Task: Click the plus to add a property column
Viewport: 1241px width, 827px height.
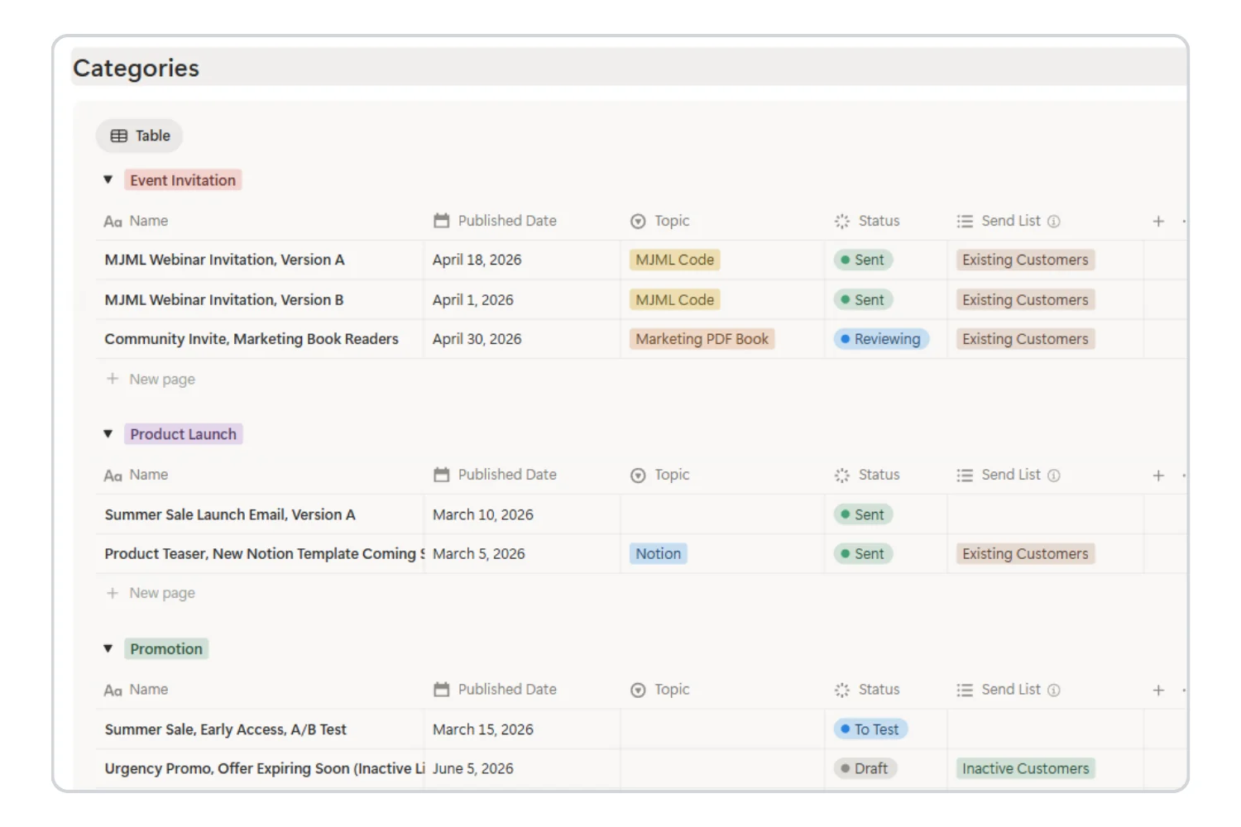Action: tap(1158, 221)
